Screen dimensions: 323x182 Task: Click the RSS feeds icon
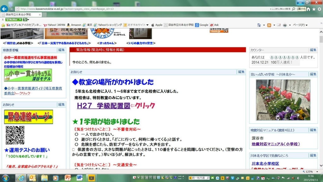[x=269, y=25]
